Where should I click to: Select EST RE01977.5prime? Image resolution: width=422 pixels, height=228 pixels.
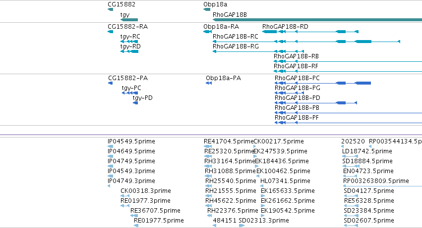point(159,221)
